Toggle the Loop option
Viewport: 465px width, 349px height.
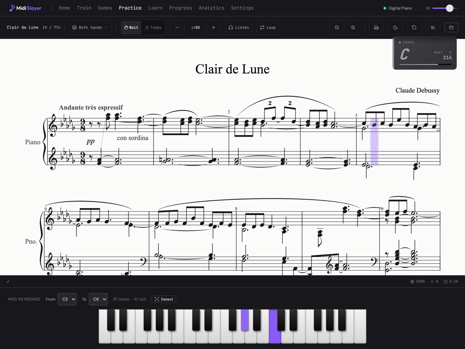pos(268,27)
